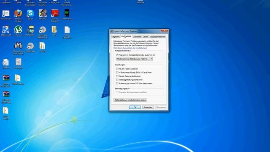This screenshot has width=270, height=152.
Task: Toggle 'Programm im Kompatibilitätsmodus ausführen für' checkbox
Action: tap(117, 55)
